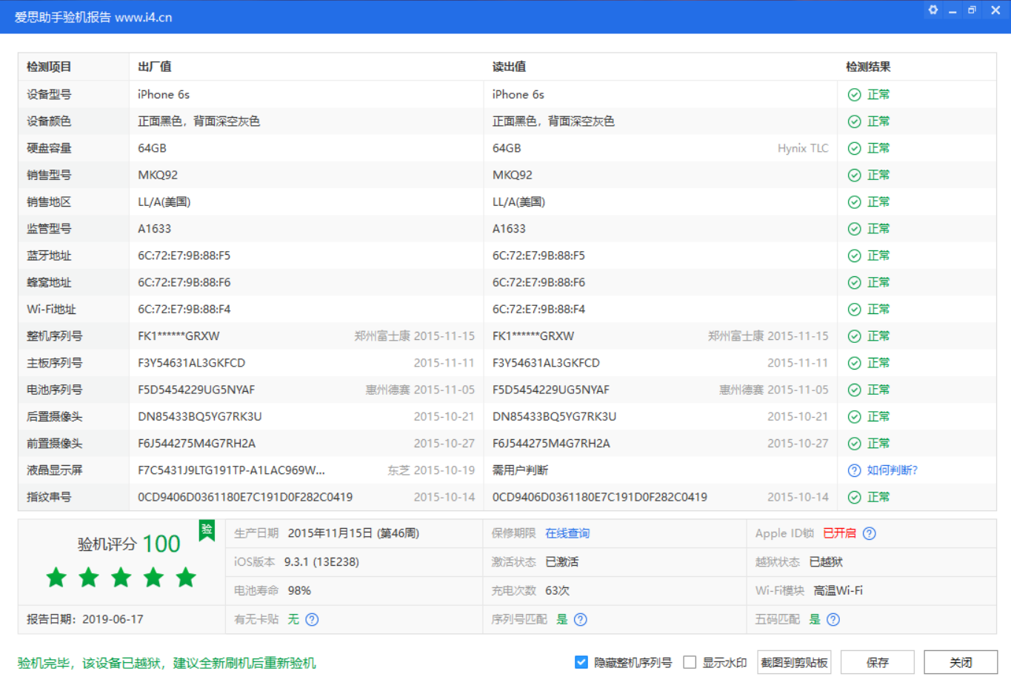The height and width of the screenshot is (691, 1011).
Task: Click 正面黑色，背面深空灰色 in the 出厂值 column
Action: tap(199, 121)
